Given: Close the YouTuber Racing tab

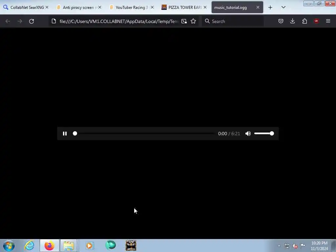Looking at the screenshot, I should coord(152,7).
